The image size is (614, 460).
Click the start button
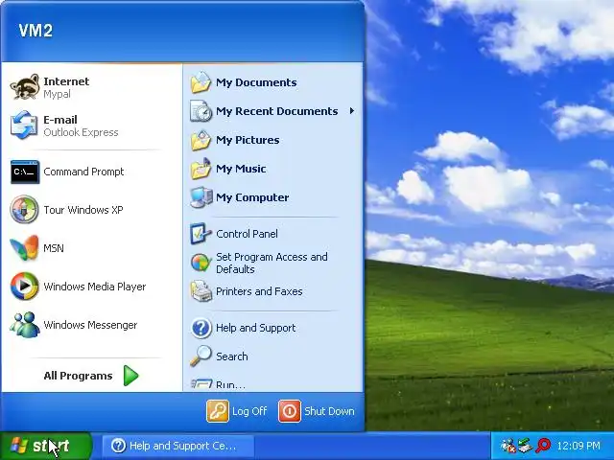(46, 446)
